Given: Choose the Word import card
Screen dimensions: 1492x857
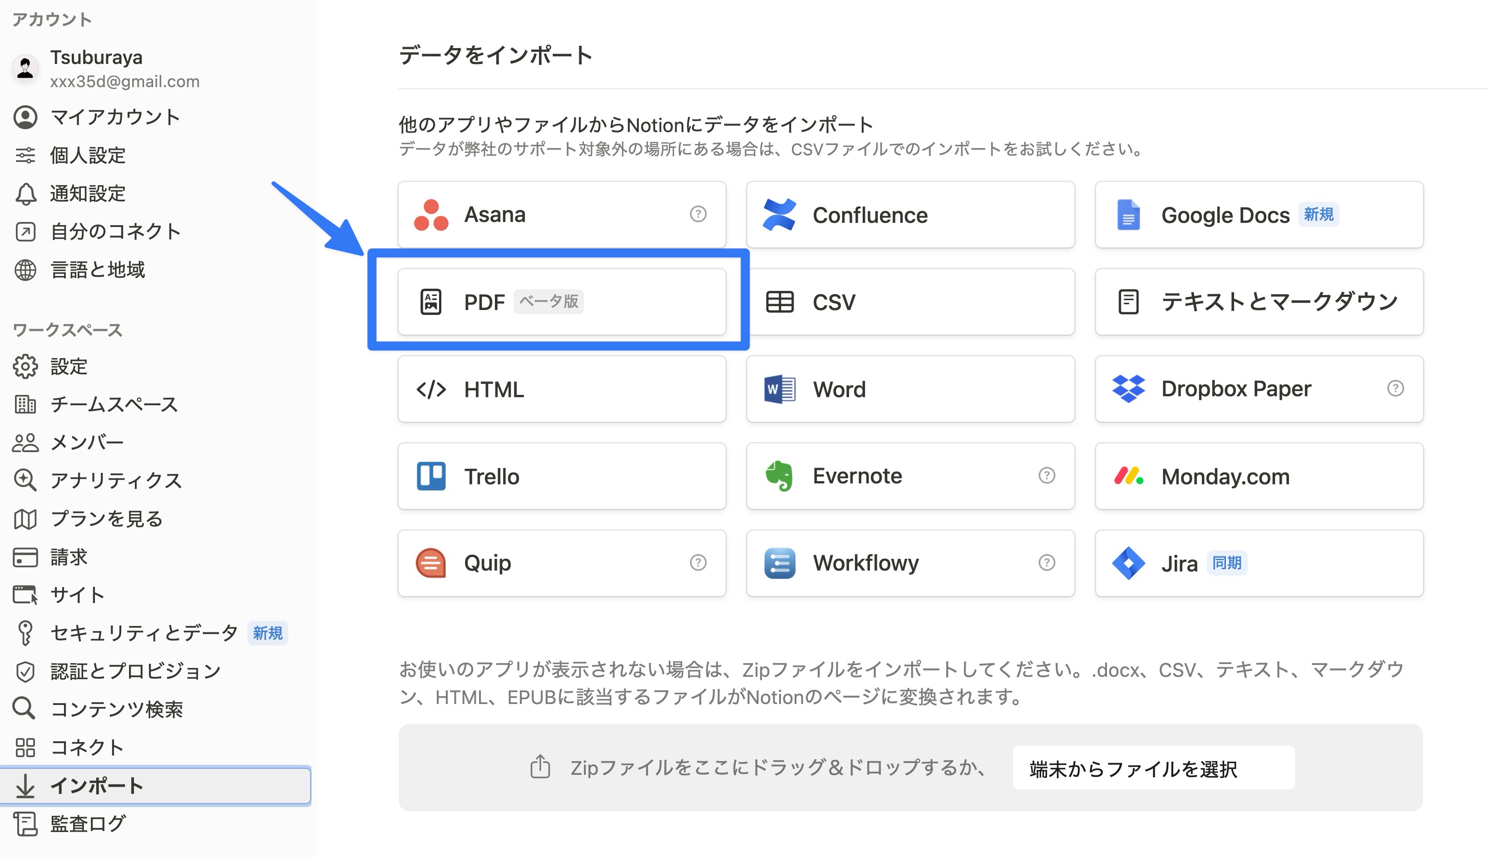Looking at the screenshot, I should tap(910, 389).
